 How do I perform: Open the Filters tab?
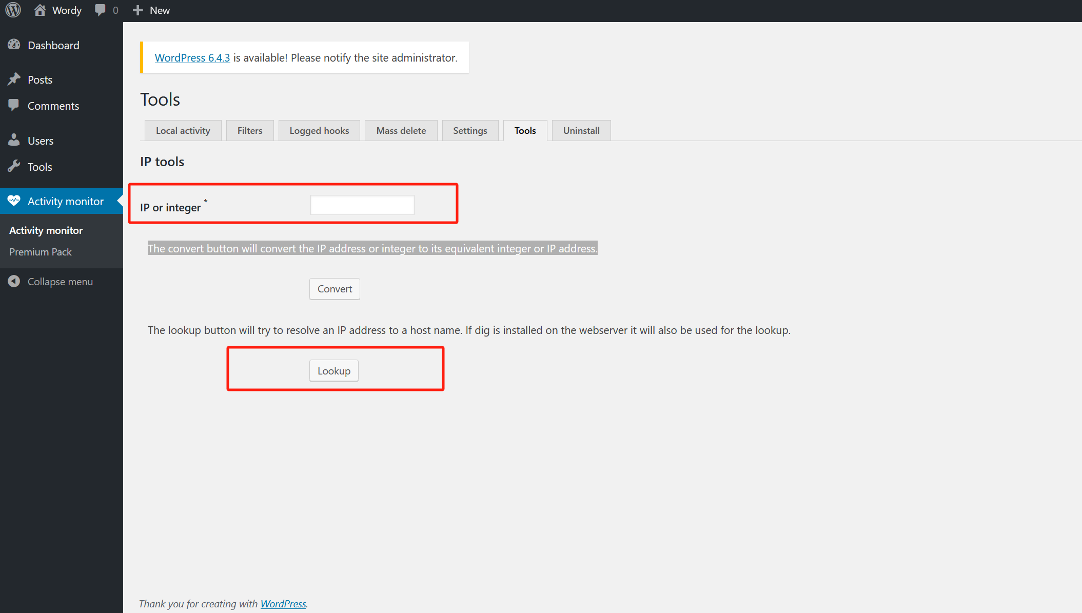point(249,131)
